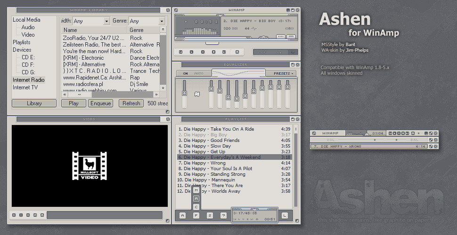457x235 pixels.
Task: Click Pause in the windowshade Winamp bar
Action: (x=399, y=133)
